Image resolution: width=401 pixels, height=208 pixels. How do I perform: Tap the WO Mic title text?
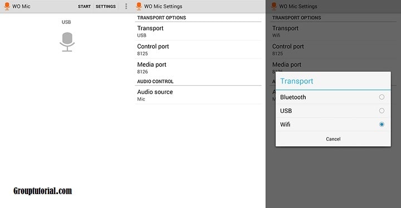pos(21,6)
